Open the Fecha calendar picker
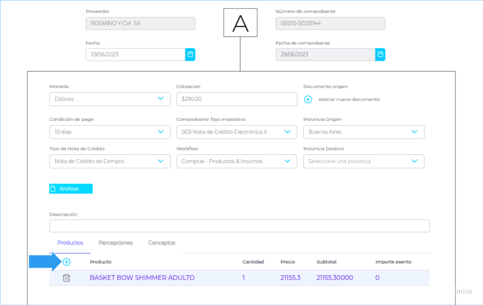The height and width of the screenshot is (305, 483). coord(190,55)
